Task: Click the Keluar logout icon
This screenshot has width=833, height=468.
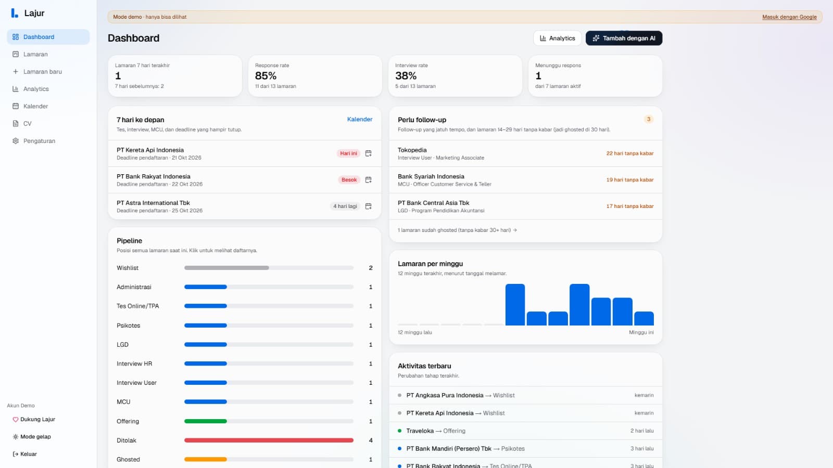Action: pos(16,454)
